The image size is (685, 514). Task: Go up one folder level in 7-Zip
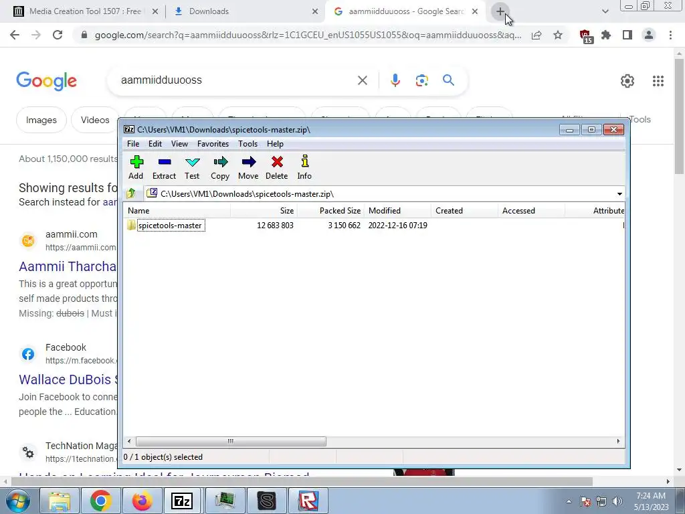pyautogui.click(x=131, y=193)
